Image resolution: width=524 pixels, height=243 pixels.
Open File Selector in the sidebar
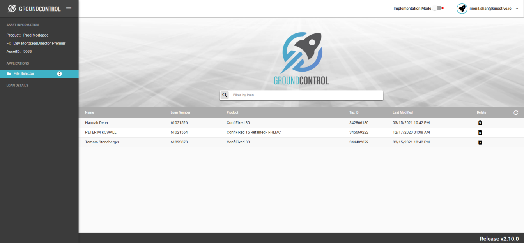click(x=39, y=73)
